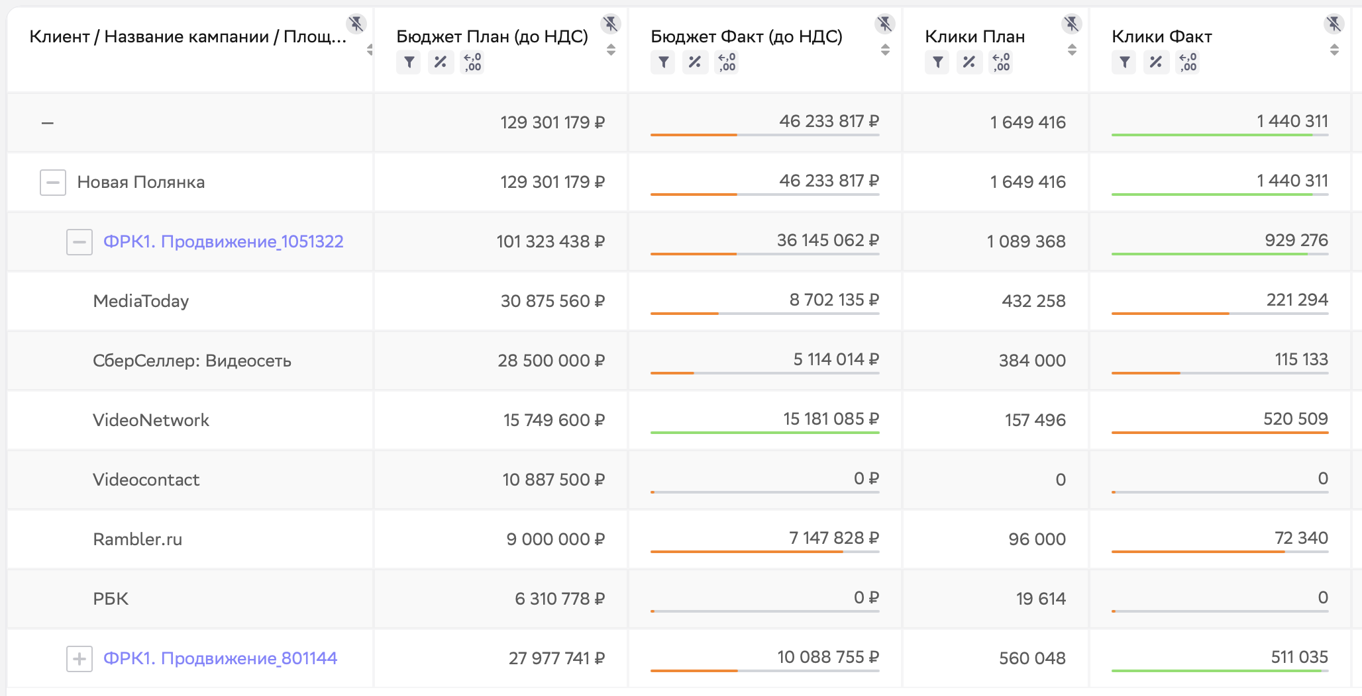Viewport: 1362px width, 696px height.
Task: Collapse the Новая Полянка client row
Action: (x=53, y=182)
